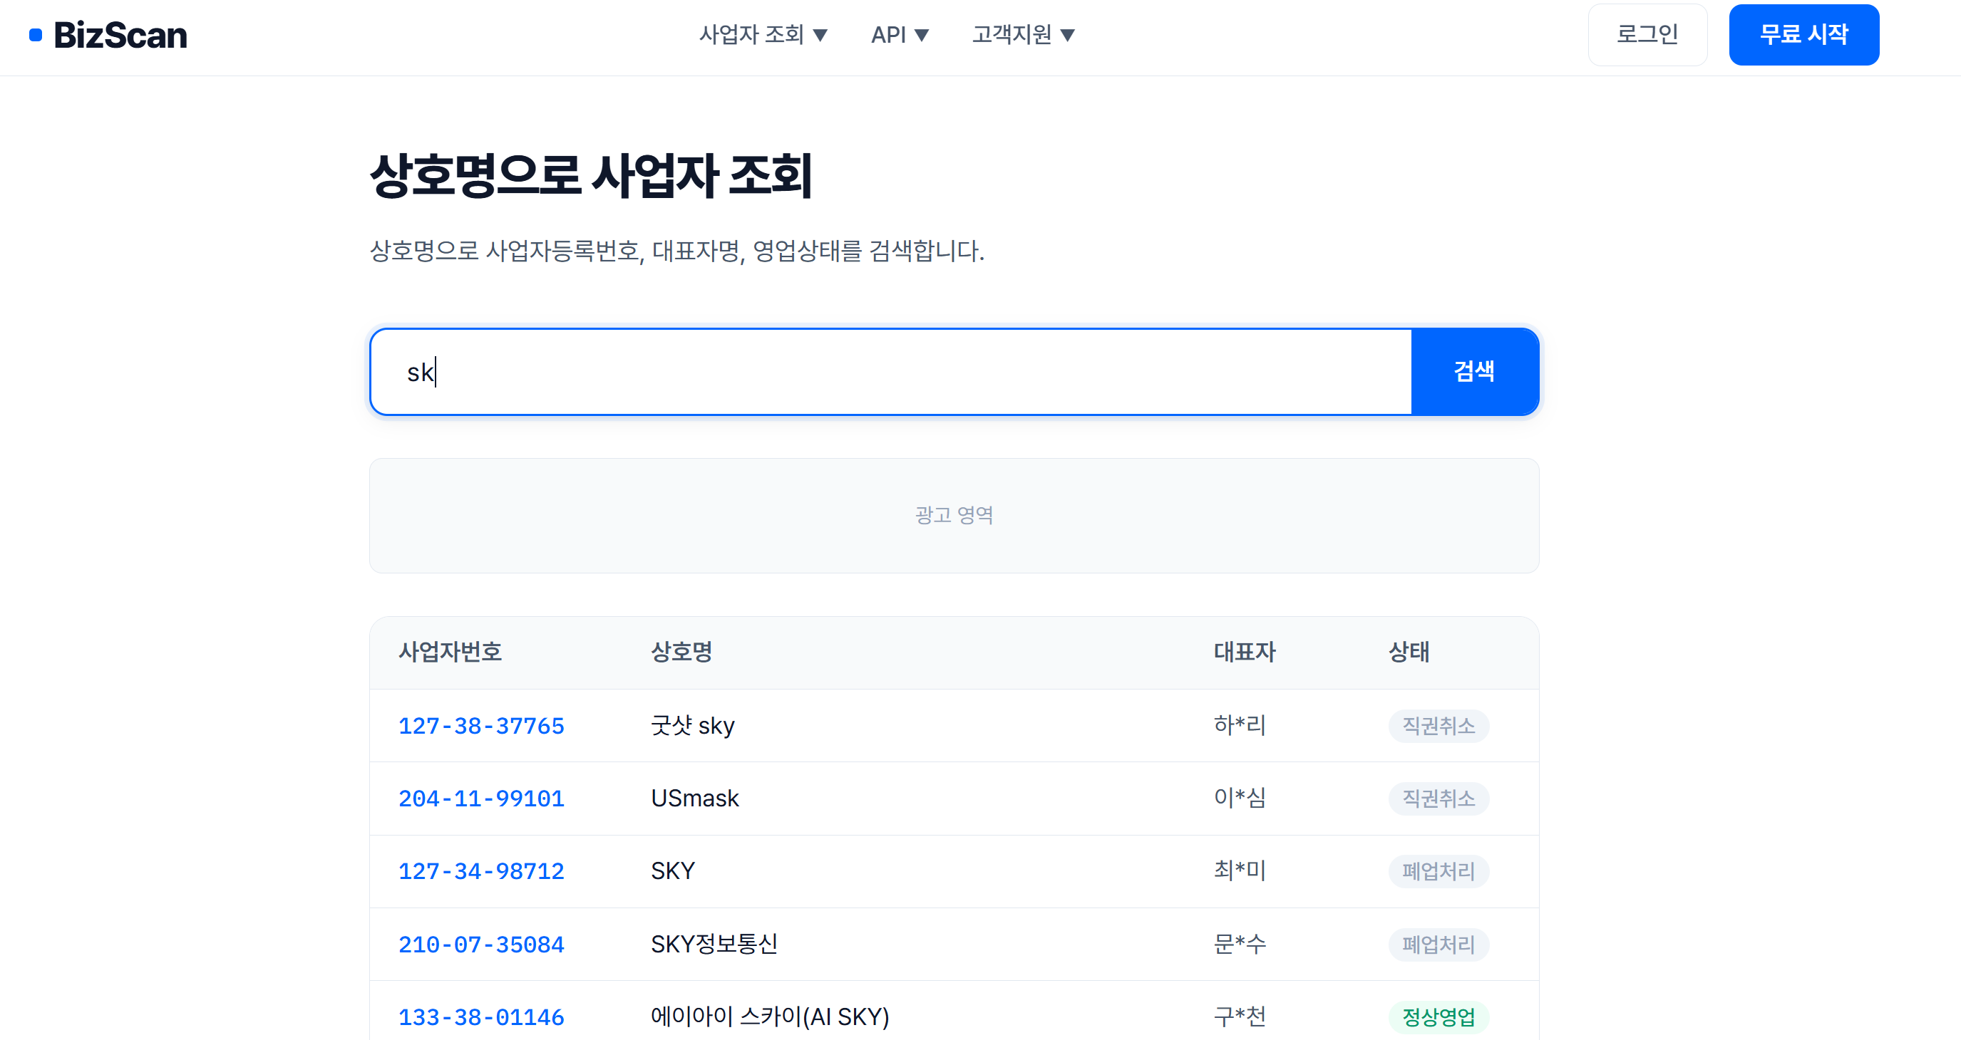
Task: Click the 정상영업 status badge
Action: pyautogui.click(x=1438, y=1017)
